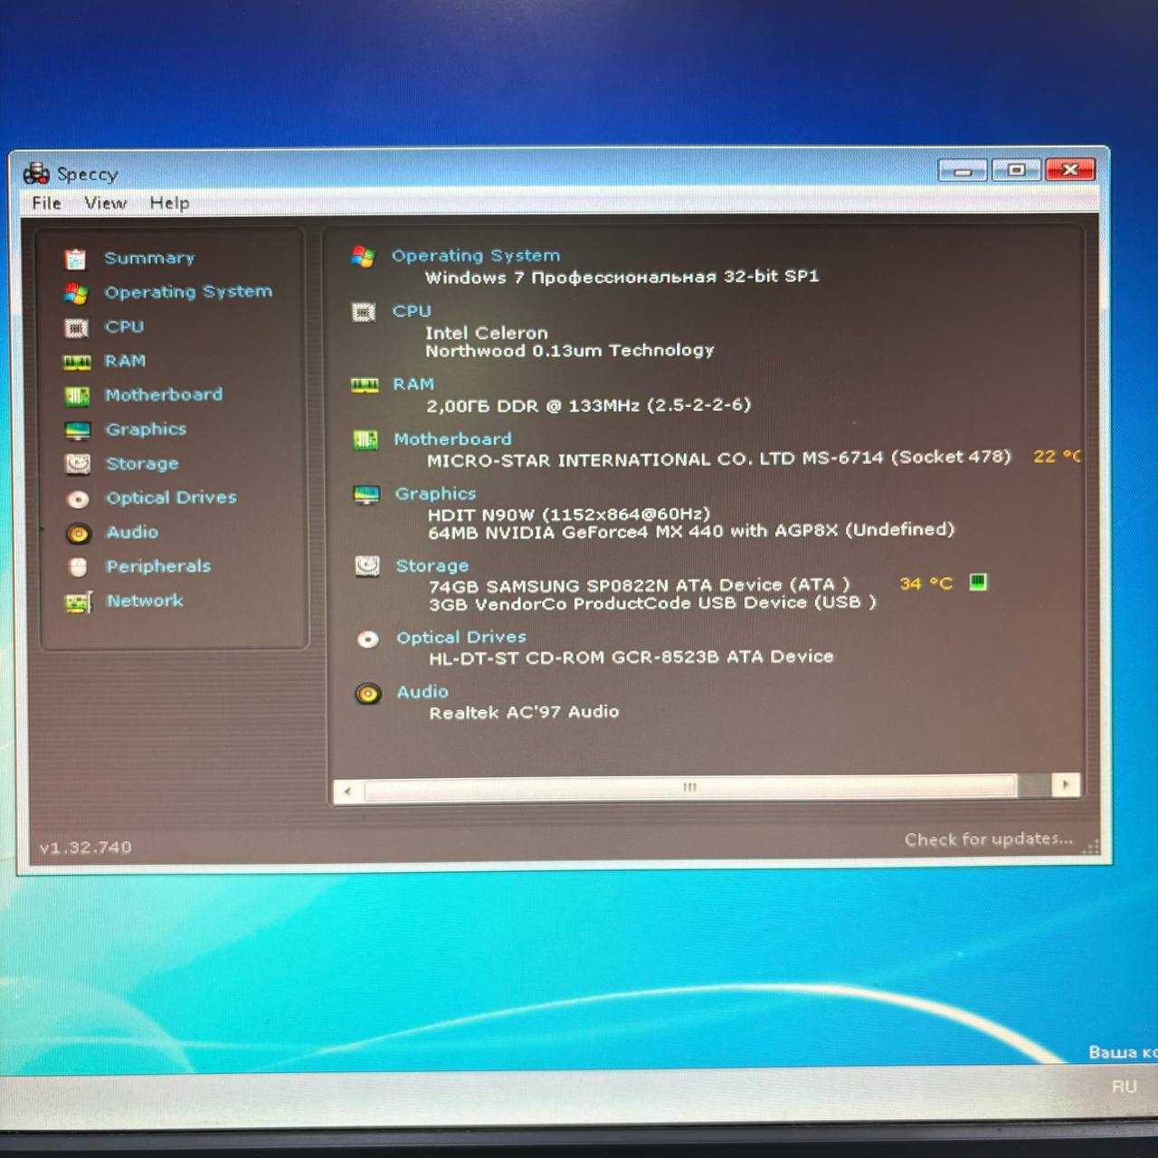1158x1158 pixels.
Task: Click the Motherboard heading in summary pane
Action: [452, 440]
